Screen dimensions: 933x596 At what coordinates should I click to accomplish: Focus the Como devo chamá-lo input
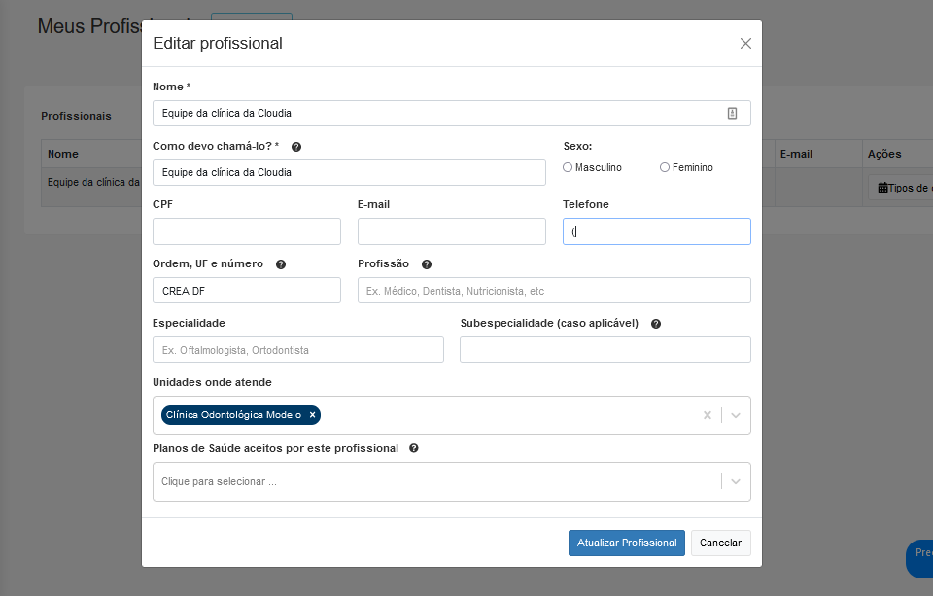click(349, 173)
